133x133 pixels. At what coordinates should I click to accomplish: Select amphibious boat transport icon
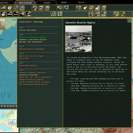[x=16, y=14]
